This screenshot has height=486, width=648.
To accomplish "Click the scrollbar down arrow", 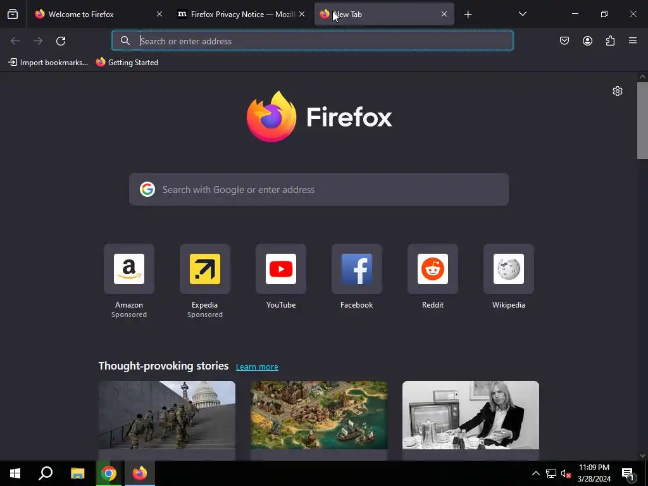I will tap(642, 456).
